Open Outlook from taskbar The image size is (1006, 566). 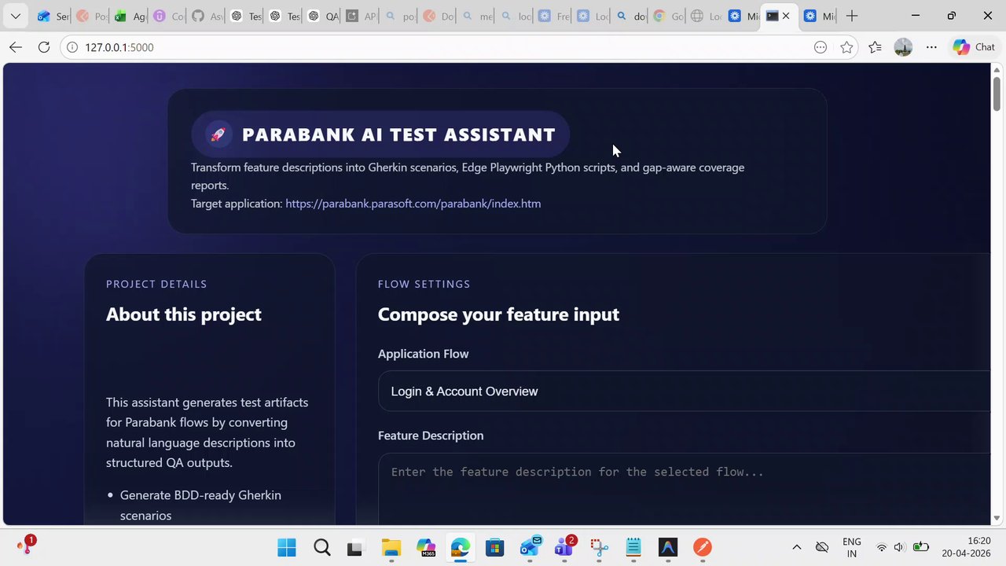pyautogui.click(x=530, y=547)
